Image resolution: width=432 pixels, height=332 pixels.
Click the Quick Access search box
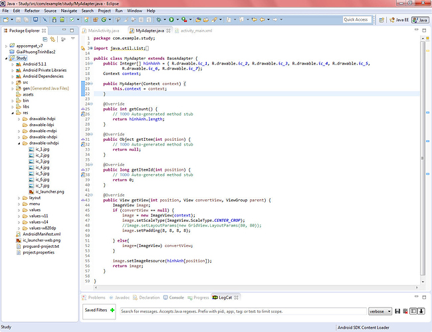(x=356, y=20)
